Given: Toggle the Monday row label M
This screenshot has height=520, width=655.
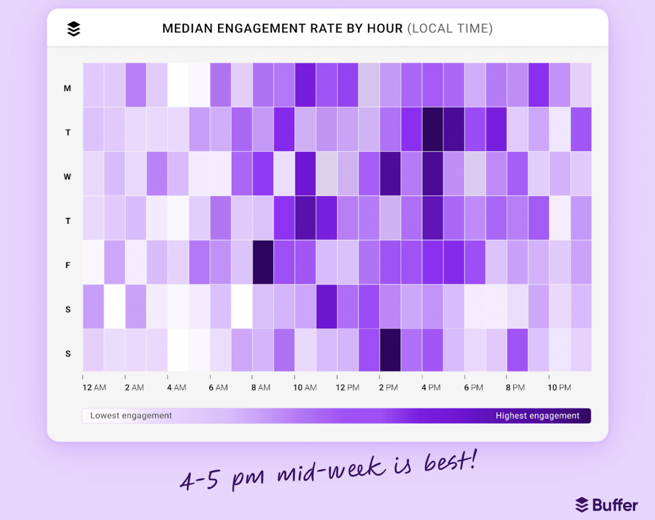Looking at the screenshot, I should 68,88.
